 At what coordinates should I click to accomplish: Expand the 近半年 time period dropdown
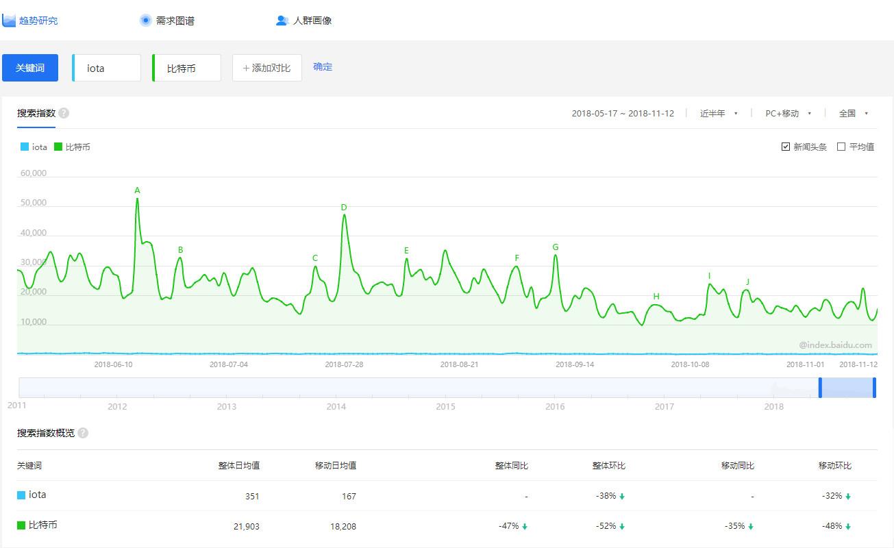[719, 114]
